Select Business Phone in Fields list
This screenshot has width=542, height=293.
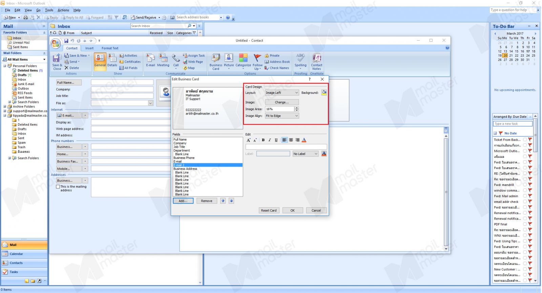coord(208,158)
